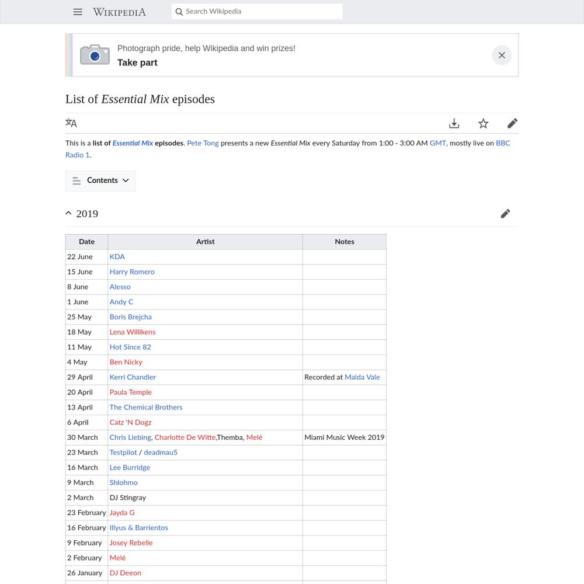This screenshot has height=584, width=584.
Task: Add page to watchlist with star icon
Action: tap(483, 123)
